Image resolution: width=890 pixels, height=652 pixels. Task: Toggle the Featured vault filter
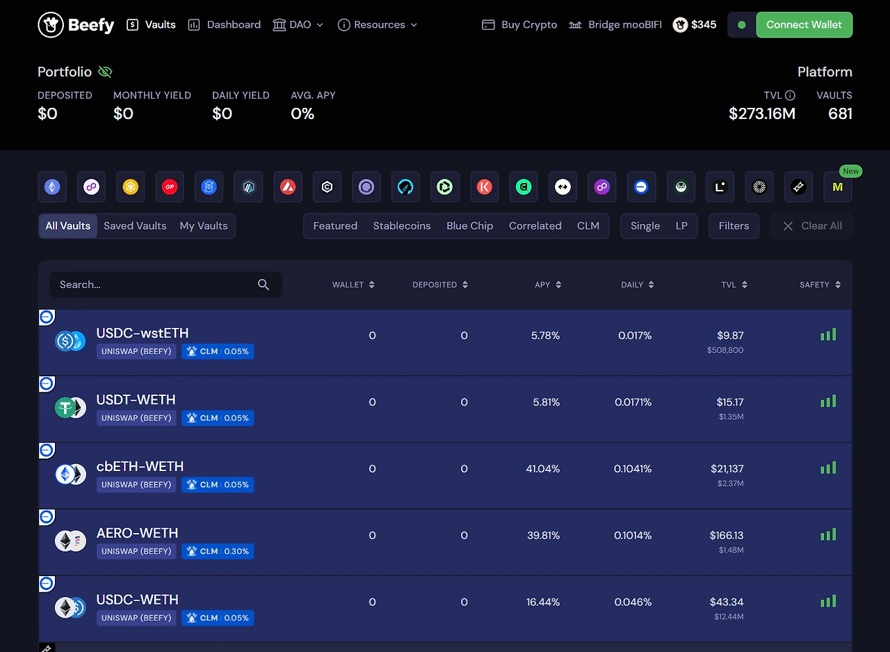pyautogui.click(x=335, y=226)
